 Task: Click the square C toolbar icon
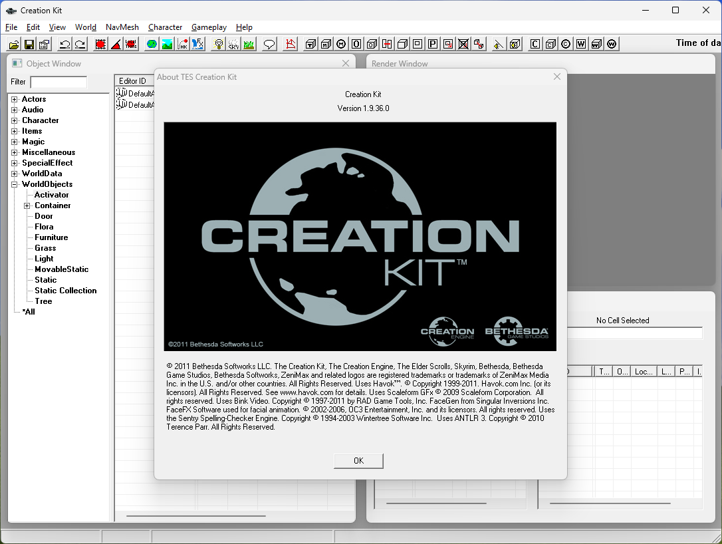[535, 44]
